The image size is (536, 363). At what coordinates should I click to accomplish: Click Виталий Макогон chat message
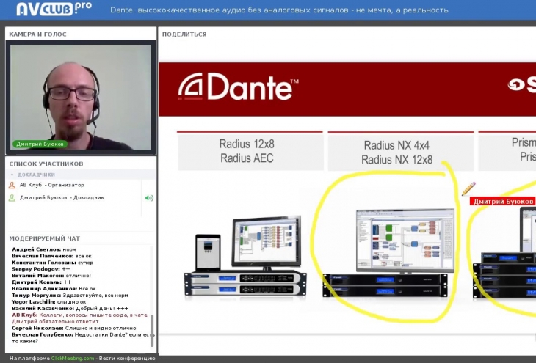pyautogui.click(x=51, y=276)
